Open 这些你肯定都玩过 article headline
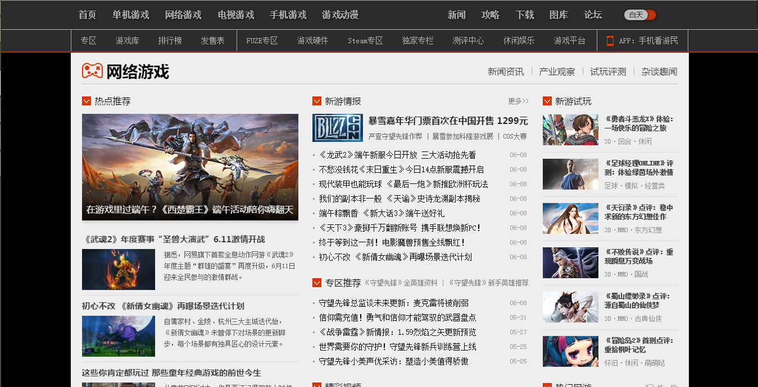Viewport: 758px width, 387px height. 171,372
